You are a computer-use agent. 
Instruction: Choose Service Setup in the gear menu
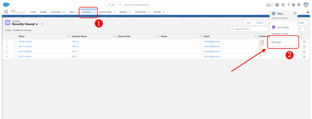(284, 27)
